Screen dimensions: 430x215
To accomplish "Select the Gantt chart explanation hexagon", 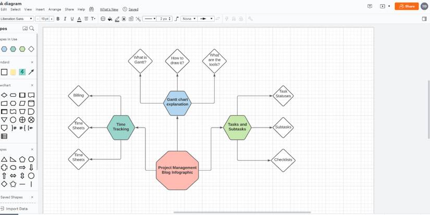I will (x=177, y=103).
